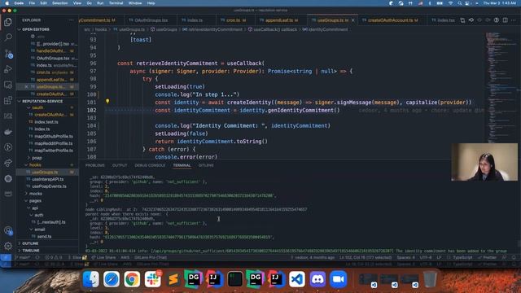Click the Prettier status bar item
This screenshot has height=293, width=521.
[x=487, y=257]
